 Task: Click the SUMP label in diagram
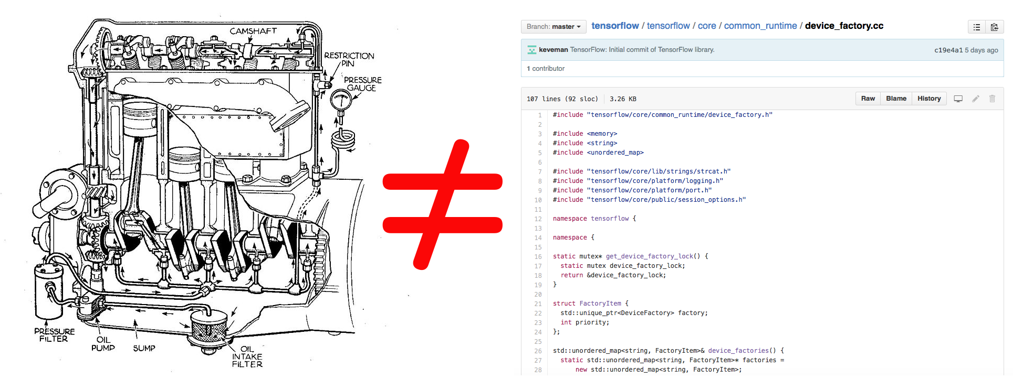click(x=144, y=348)
